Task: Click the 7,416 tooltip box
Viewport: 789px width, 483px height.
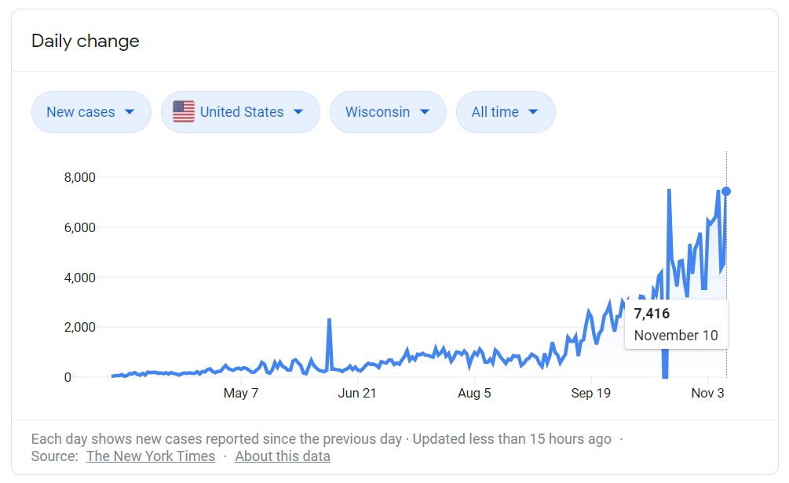Action: 676,324
